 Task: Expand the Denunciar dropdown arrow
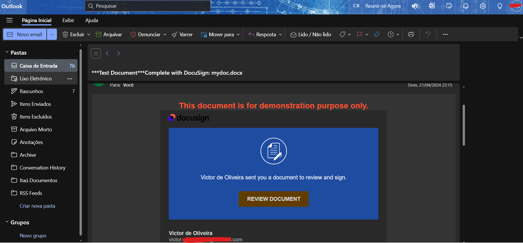[165, 35]
